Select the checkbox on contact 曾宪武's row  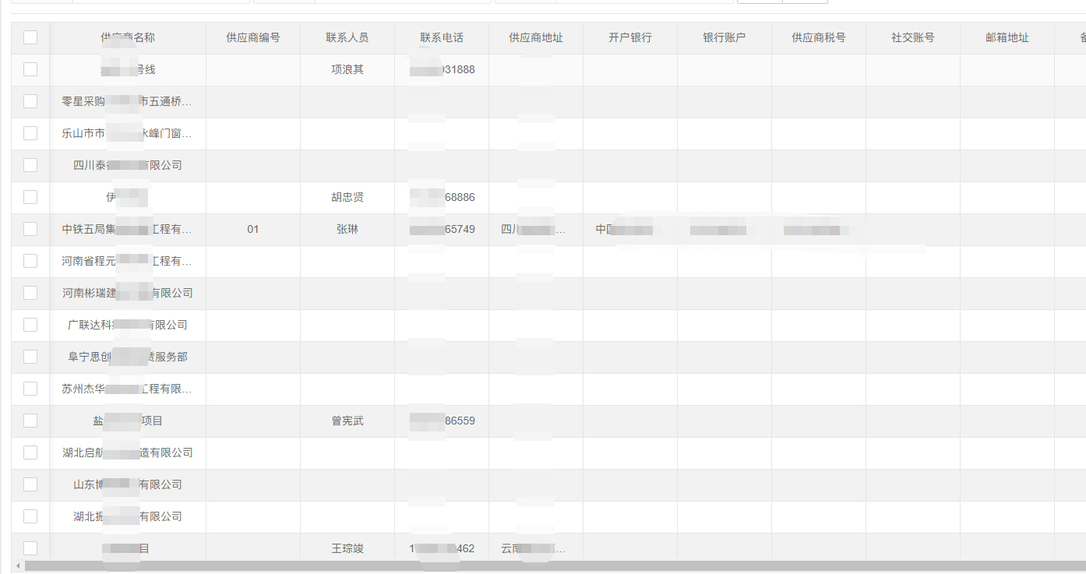point(30,420)
